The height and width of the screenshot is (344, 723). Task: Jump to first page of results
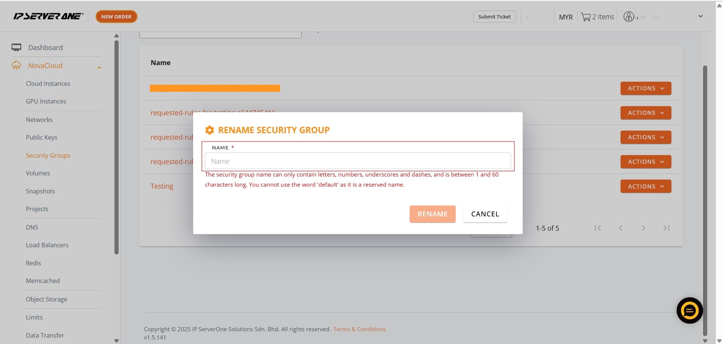click(x=598, y=228)
